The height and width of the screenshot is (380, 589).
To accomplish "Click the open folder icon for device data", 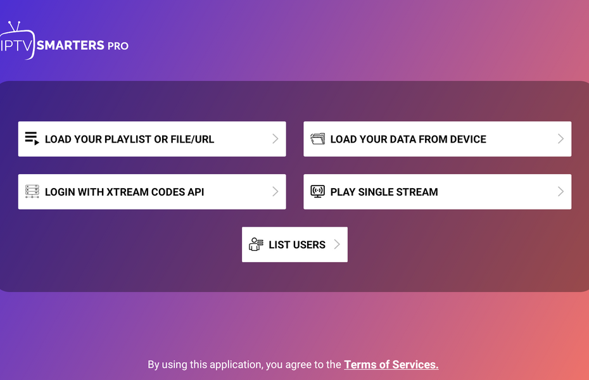I will (317, 139).
